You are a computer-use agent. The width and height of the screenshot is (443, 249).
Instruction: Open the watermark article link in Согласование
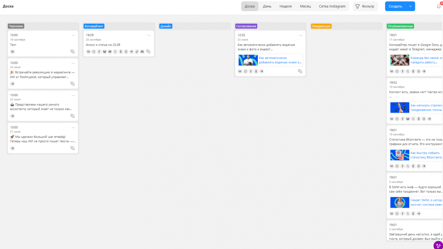point(280,60)
